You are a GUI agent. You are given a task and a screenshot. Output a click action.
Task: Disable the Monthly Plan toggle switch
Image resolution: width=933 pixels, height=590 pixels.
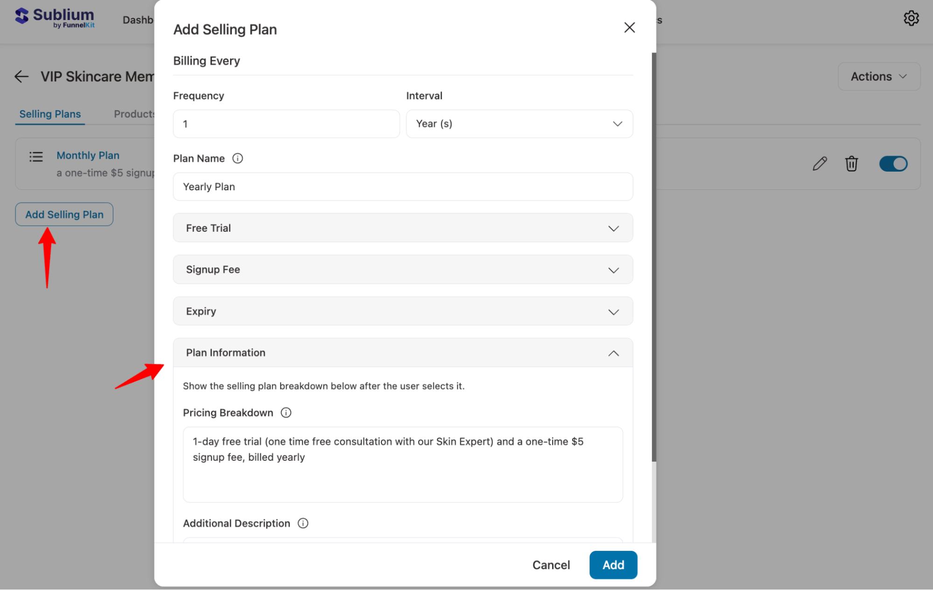click(893, 163)
